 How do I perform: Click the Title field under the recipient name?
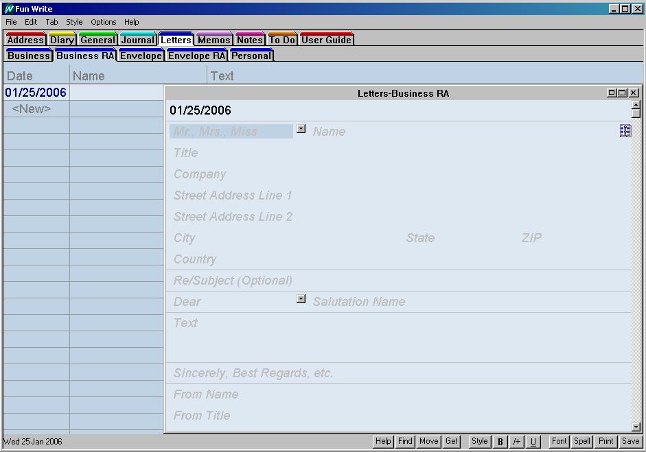click(x=398, y=153)
